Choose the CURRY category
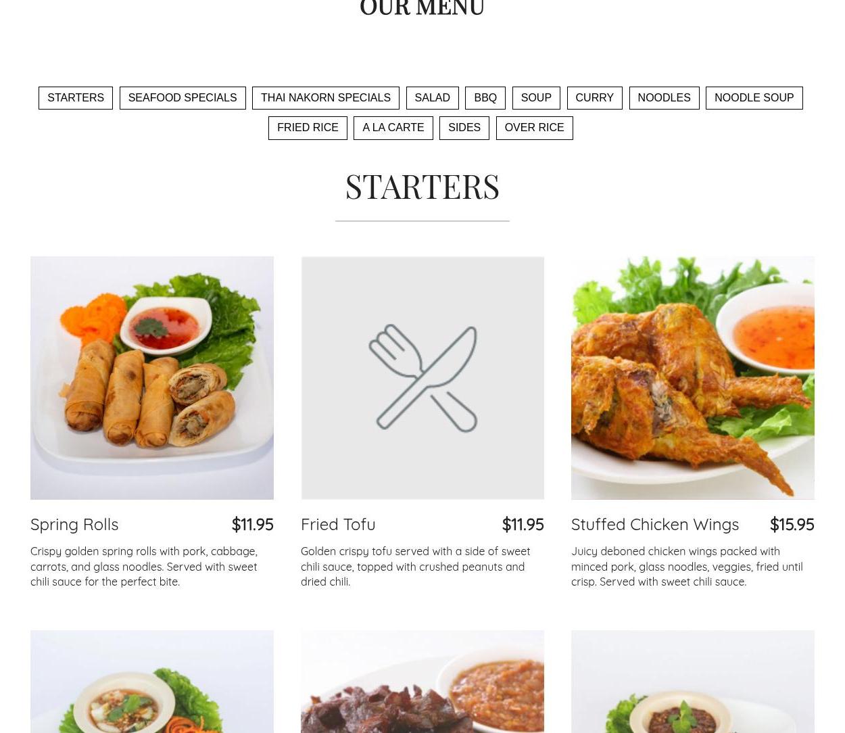Image resolution: width=845 pixels, height=733 pixels. pyautogui.click(x=594, y=98)
